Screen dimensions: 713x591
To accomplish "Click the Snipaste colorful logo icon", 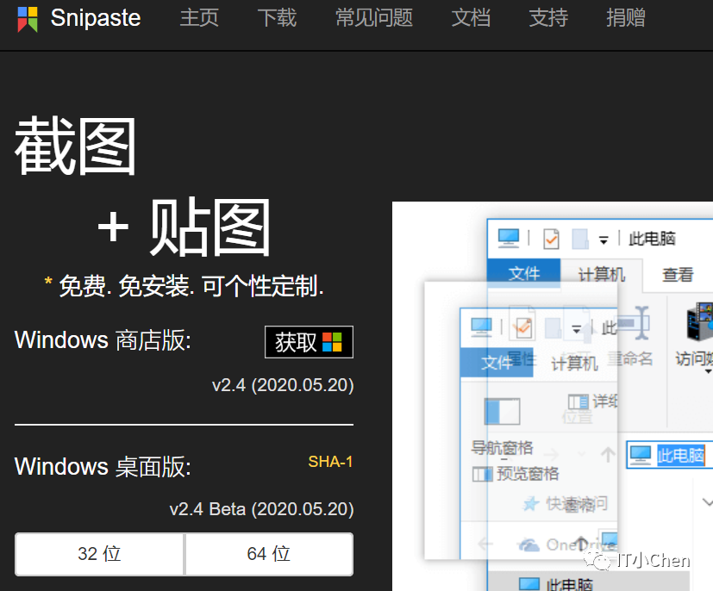I will coord(28,19).
